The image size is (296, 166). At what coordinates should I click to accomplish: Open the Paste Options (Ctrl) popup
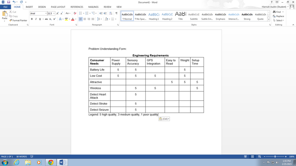(164, 119)
